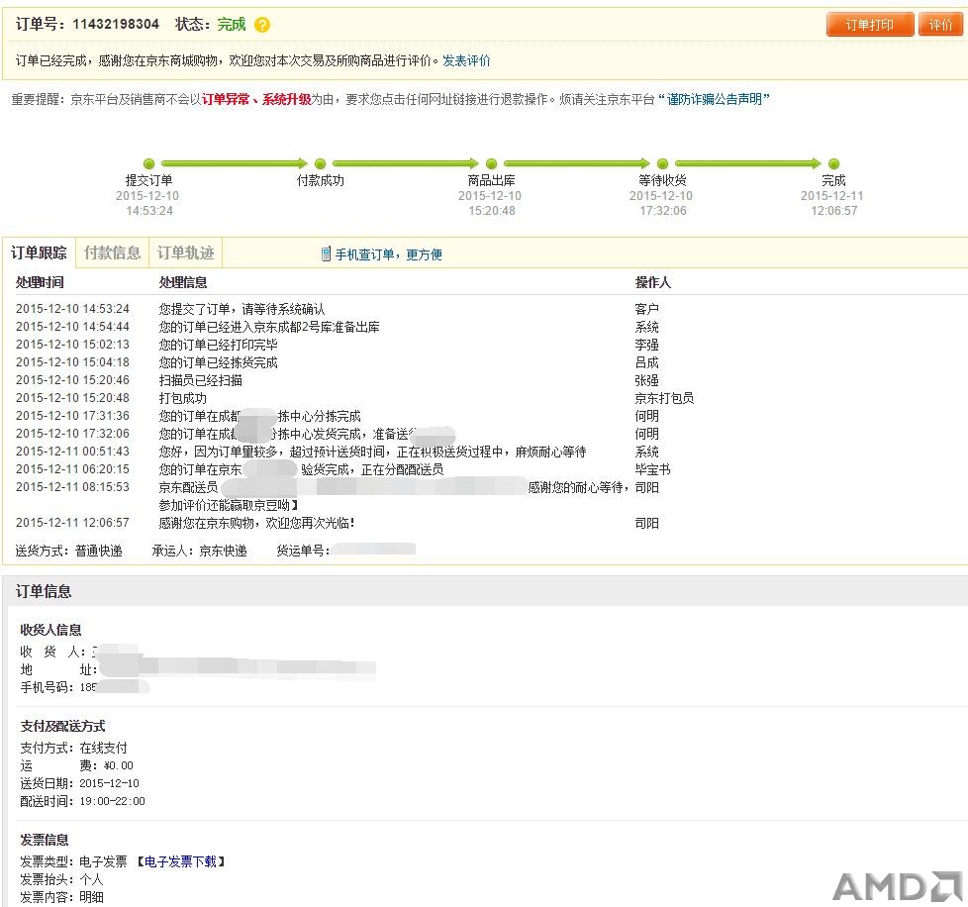Click the phone icon beside 手机查订单
Image resolution: width=968 pixels, height=907 pixels.
(326, 254)
